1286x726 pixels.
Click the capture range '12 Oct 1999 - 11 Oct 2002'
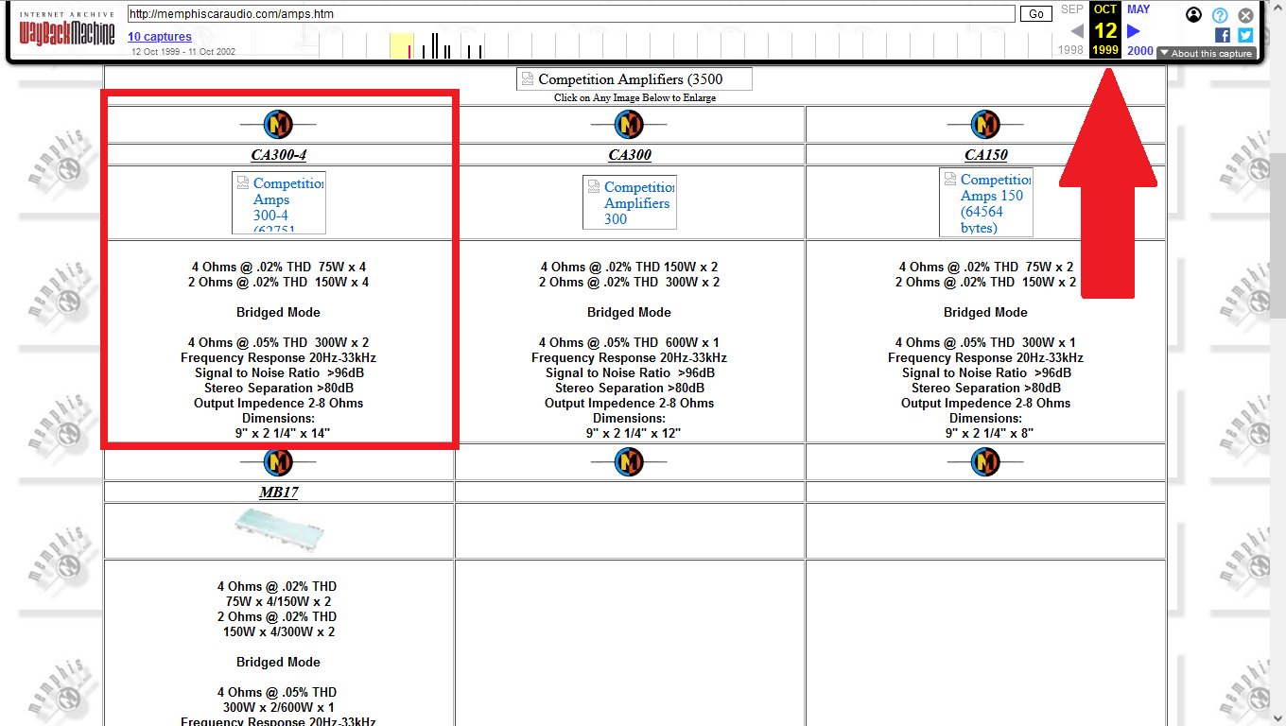point(183,52)
